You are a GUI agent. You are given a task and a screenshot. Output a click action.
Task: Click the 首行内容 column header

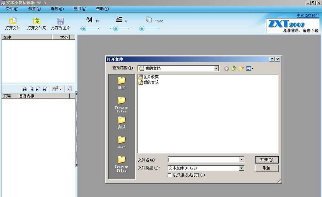click(43, 96)
